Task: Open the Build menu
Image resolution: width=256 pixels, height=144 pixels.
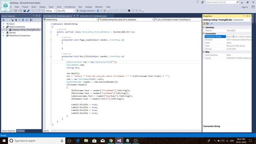Action: [x=34, y=7]
